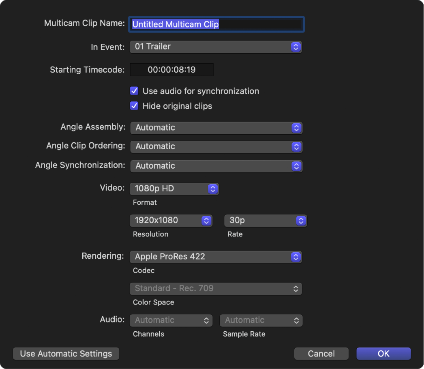The height and width of the screenshot is (369, 424).
Task: Toggle the Hide original clips checkbox on
Action: pos(134,106)
